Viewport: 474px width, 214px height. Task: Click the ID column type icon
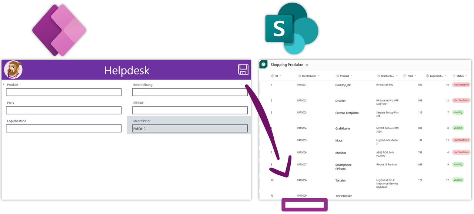273,76
